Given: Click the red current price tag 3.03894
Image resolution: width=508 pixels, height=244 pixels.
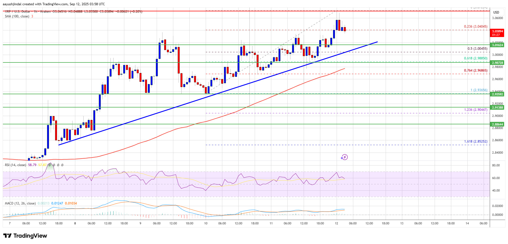Looking at the screenshot, I should (497, 33).
